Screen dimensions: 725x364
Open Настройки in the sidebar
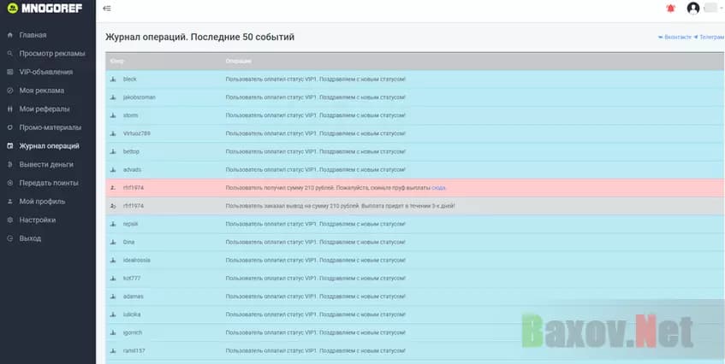tap(38, 220)
